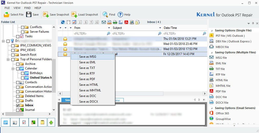Click the yellow notes button below folder list
259x133 pixels.
coord(42,122)
